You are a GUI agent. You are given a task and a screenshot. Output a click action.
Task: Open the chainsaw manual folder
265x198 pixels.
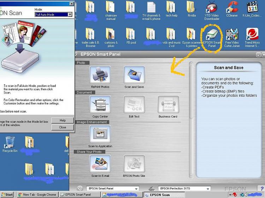[111, 11]
